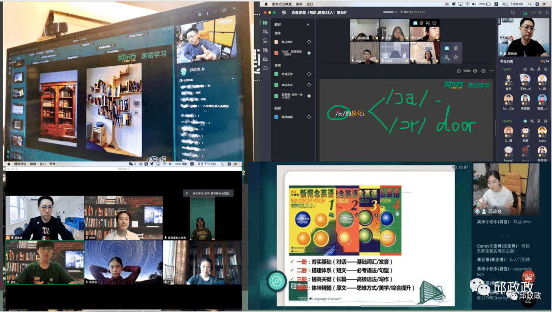Image resolution: width=552 pixels, height=312 pixels.
Task: Open the 编辑 menu in 新东方云教室
Action: [299, 4]
